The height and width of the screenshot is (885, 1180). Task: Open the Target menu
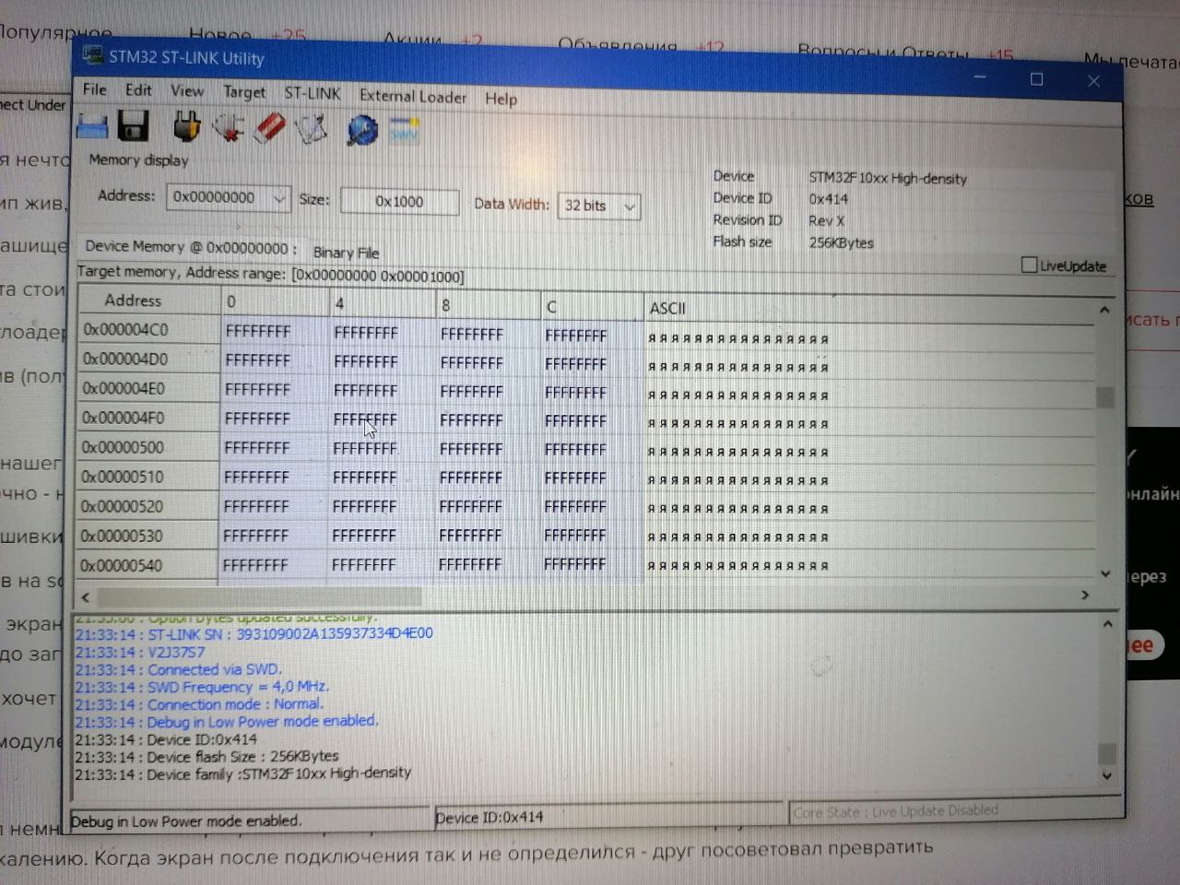click(x=244, y=92)
